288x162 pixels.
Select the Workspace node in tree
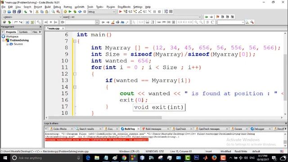(12, 36)
